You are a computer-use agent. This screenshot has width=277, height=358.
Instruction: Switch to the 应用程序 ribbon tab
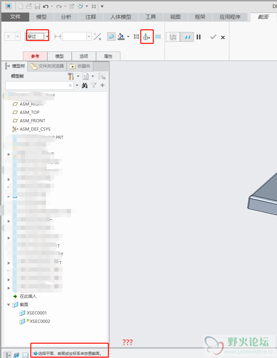[x=230, y=17]
